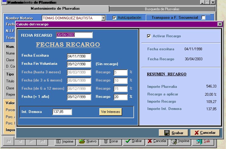The width and height of the screenshot is (226, 149).
Task: Click the Fecha Escritura date field
Action: coord(79,56)
